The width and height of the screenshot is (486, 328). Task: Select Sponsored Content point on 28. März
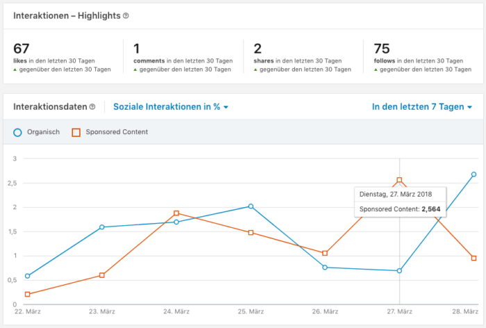tap(474, 259)
